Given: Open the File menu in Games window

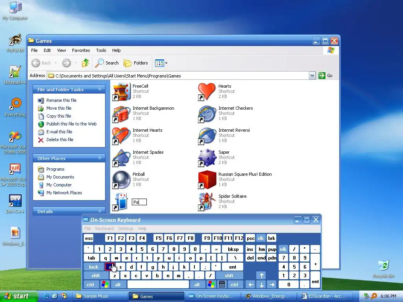Looking at the screenshot, I should click(x=34, y=50).
